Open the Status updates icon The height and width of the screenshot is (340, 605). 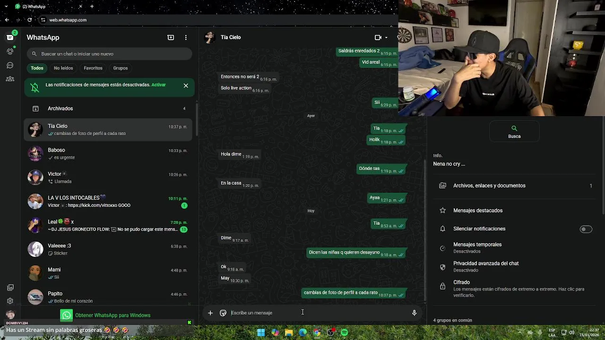tap(10, 51)
